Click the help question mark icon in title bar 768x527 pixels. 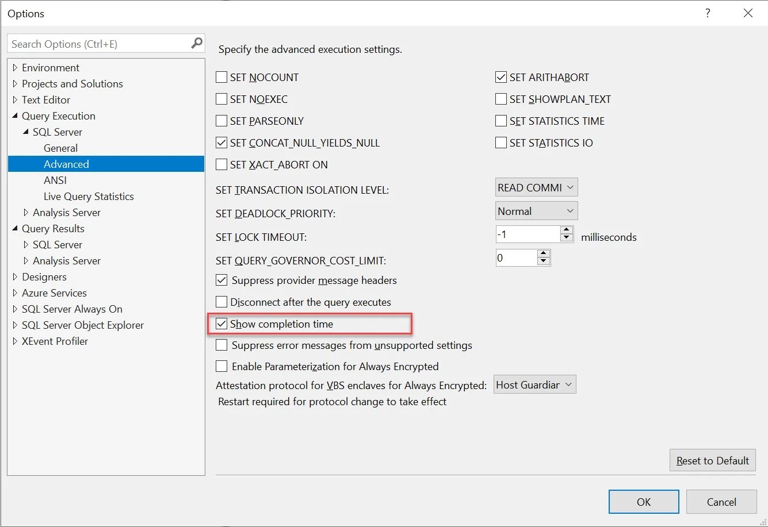click(708, 13)
